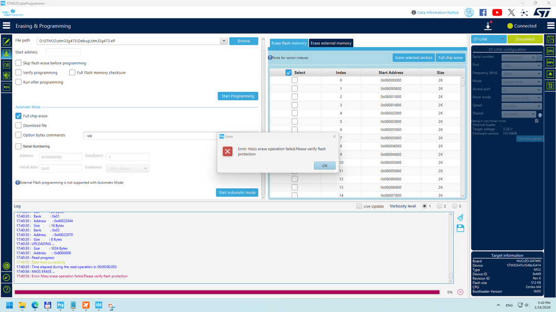Save the log with the floppy disk icon
The width and height of the screenshot is (556, 312).
[460, 228]
